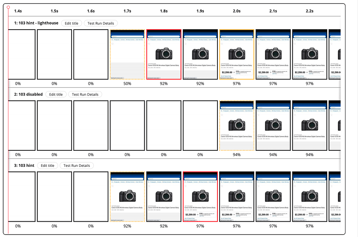Click the blank 0% frame starting run 2
The width and height of the screenshot is (358, 237).
coord(22,125)
